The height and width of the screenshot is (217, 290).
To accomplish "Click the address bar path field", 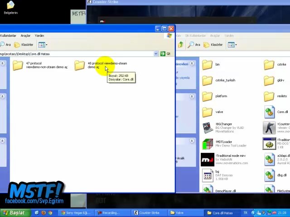I will point(77,54).
